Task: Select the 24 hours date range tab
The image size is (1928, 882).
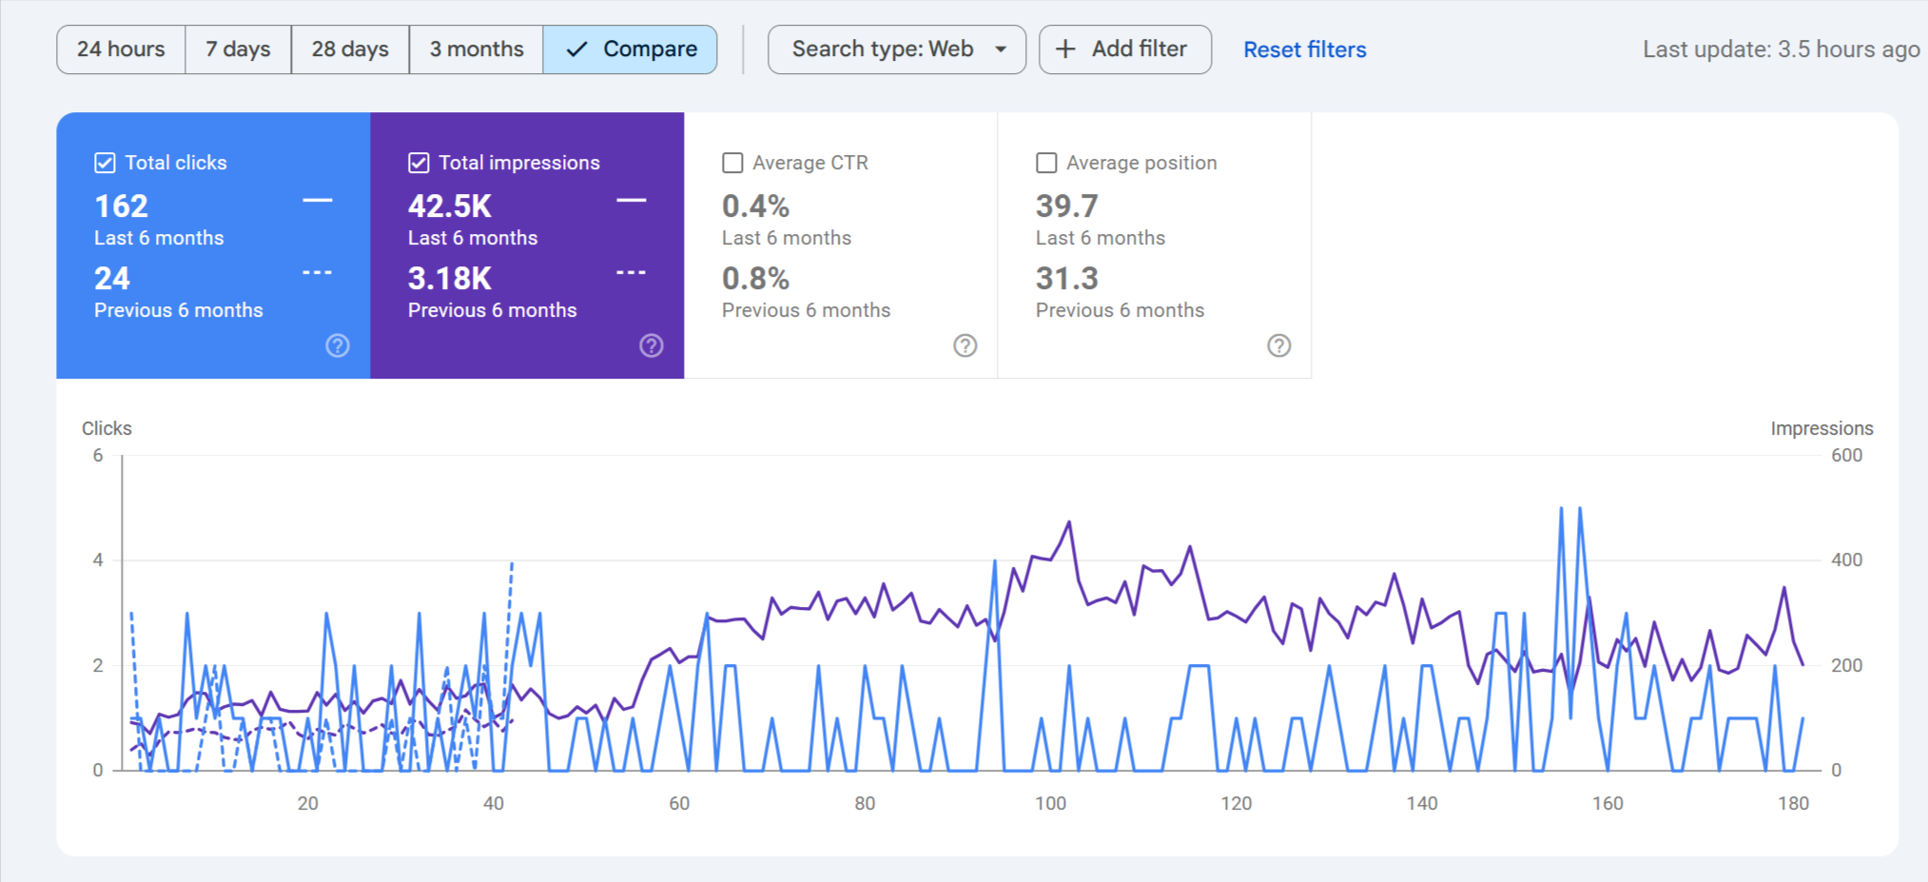Action: click(121, 49)
